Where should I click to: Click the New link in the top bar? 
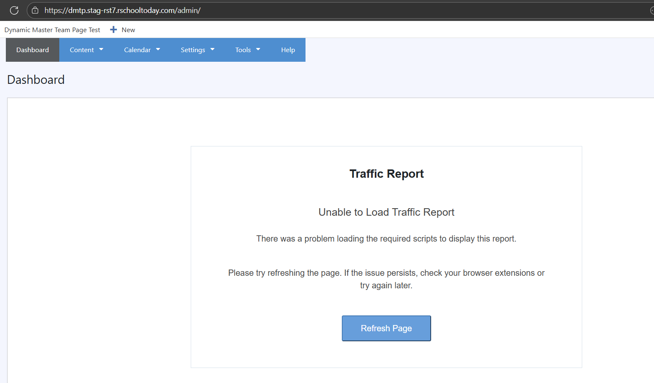[x=128, y=30]
